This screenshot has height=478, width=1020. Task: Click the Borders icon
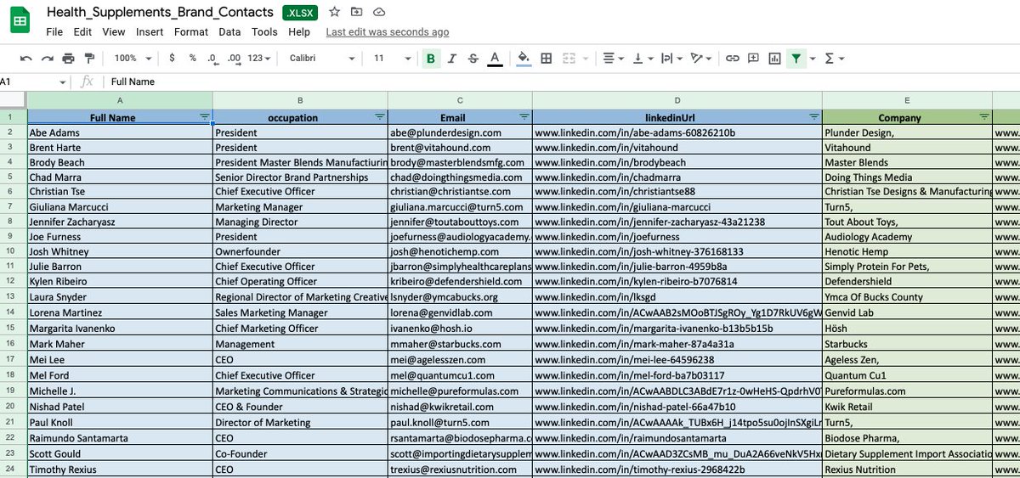(547, 58)
